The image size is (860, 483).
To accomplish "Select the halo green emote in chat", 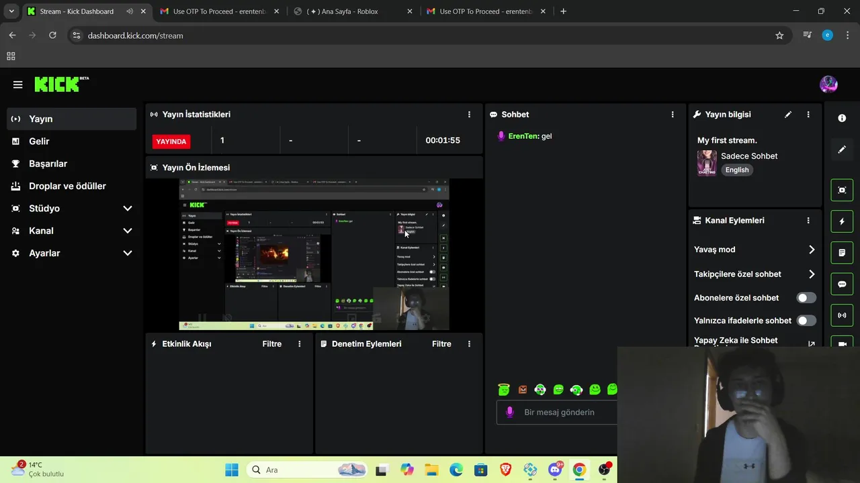I will click(x=504, y=389).
